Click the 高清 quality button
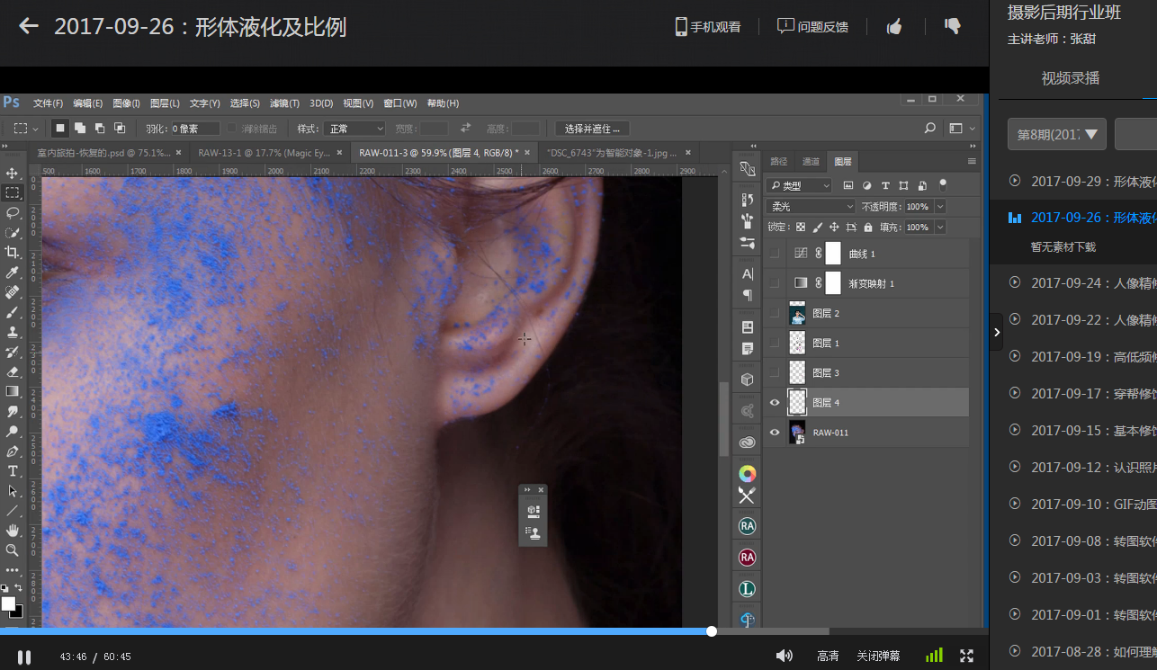The image size is (1157, 670). (x=828, y=656)
